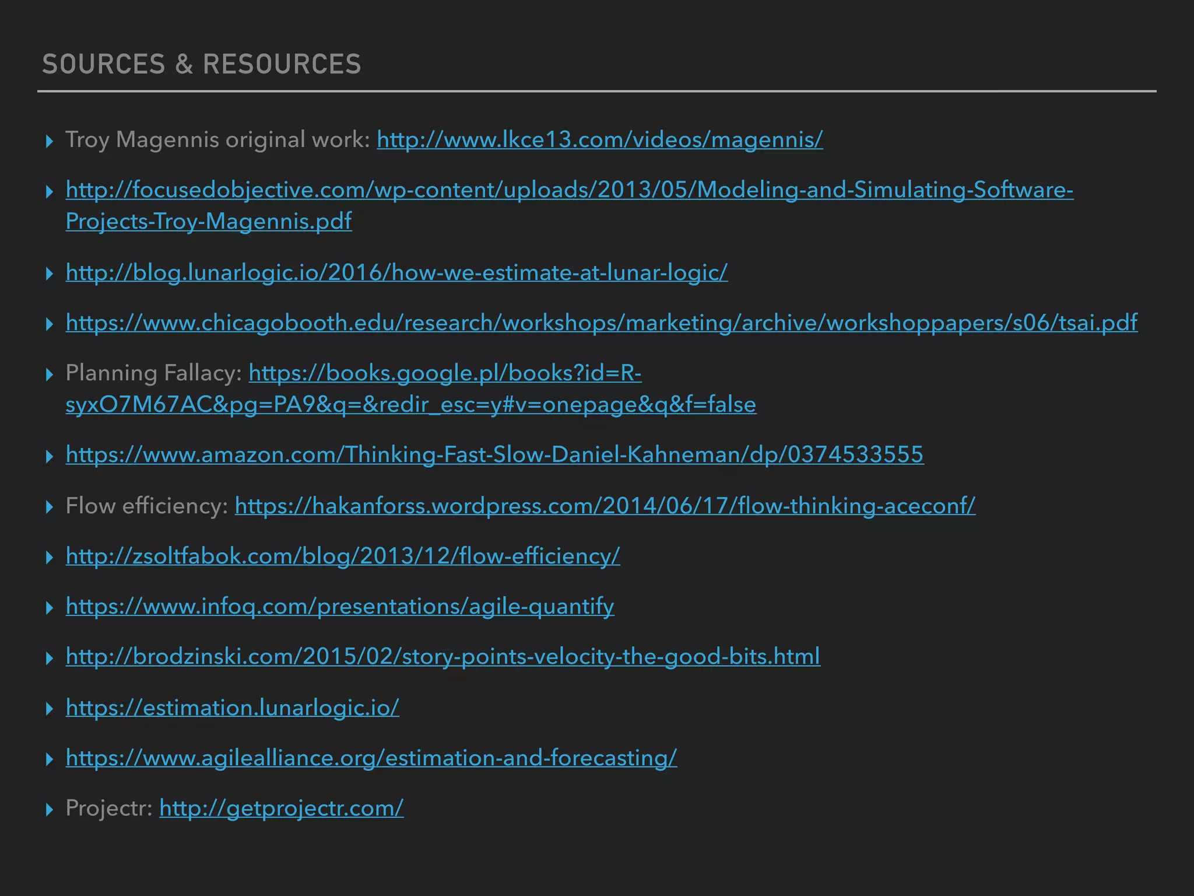Viewport: 1194px width, 896px height.
Task: Open the infoq.com agile-quantify presentation link
Action: click(340, 607)
